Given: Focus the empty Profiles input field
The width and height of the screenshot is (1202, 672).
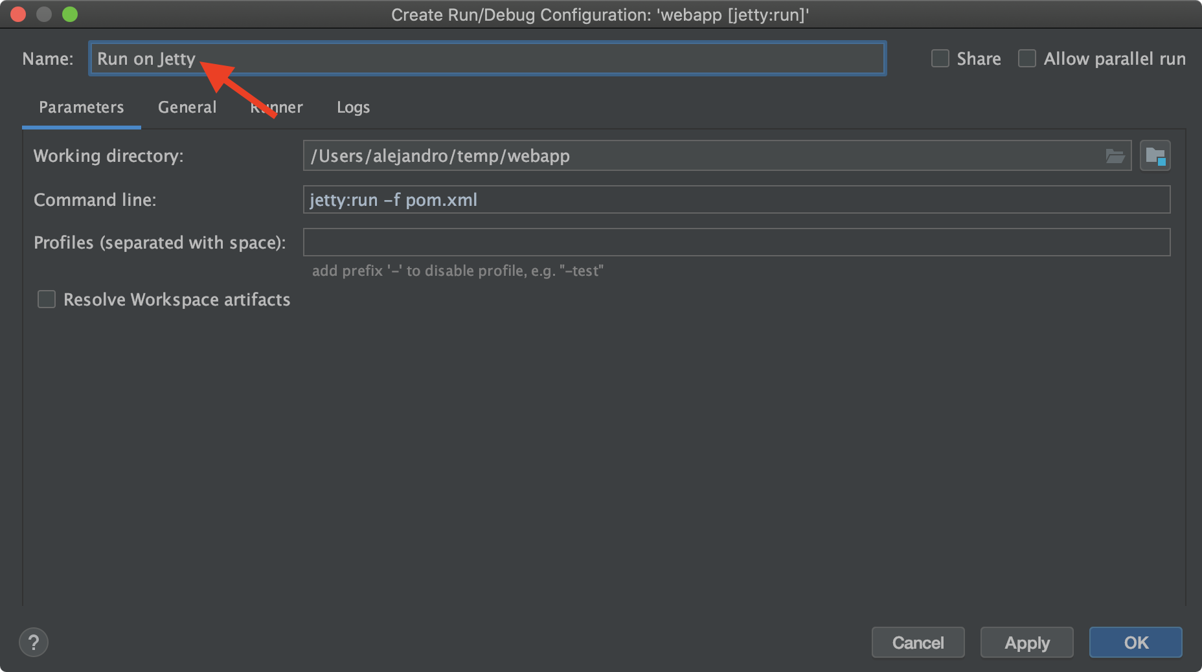Looking at the screenshot, I should point(736,243).
